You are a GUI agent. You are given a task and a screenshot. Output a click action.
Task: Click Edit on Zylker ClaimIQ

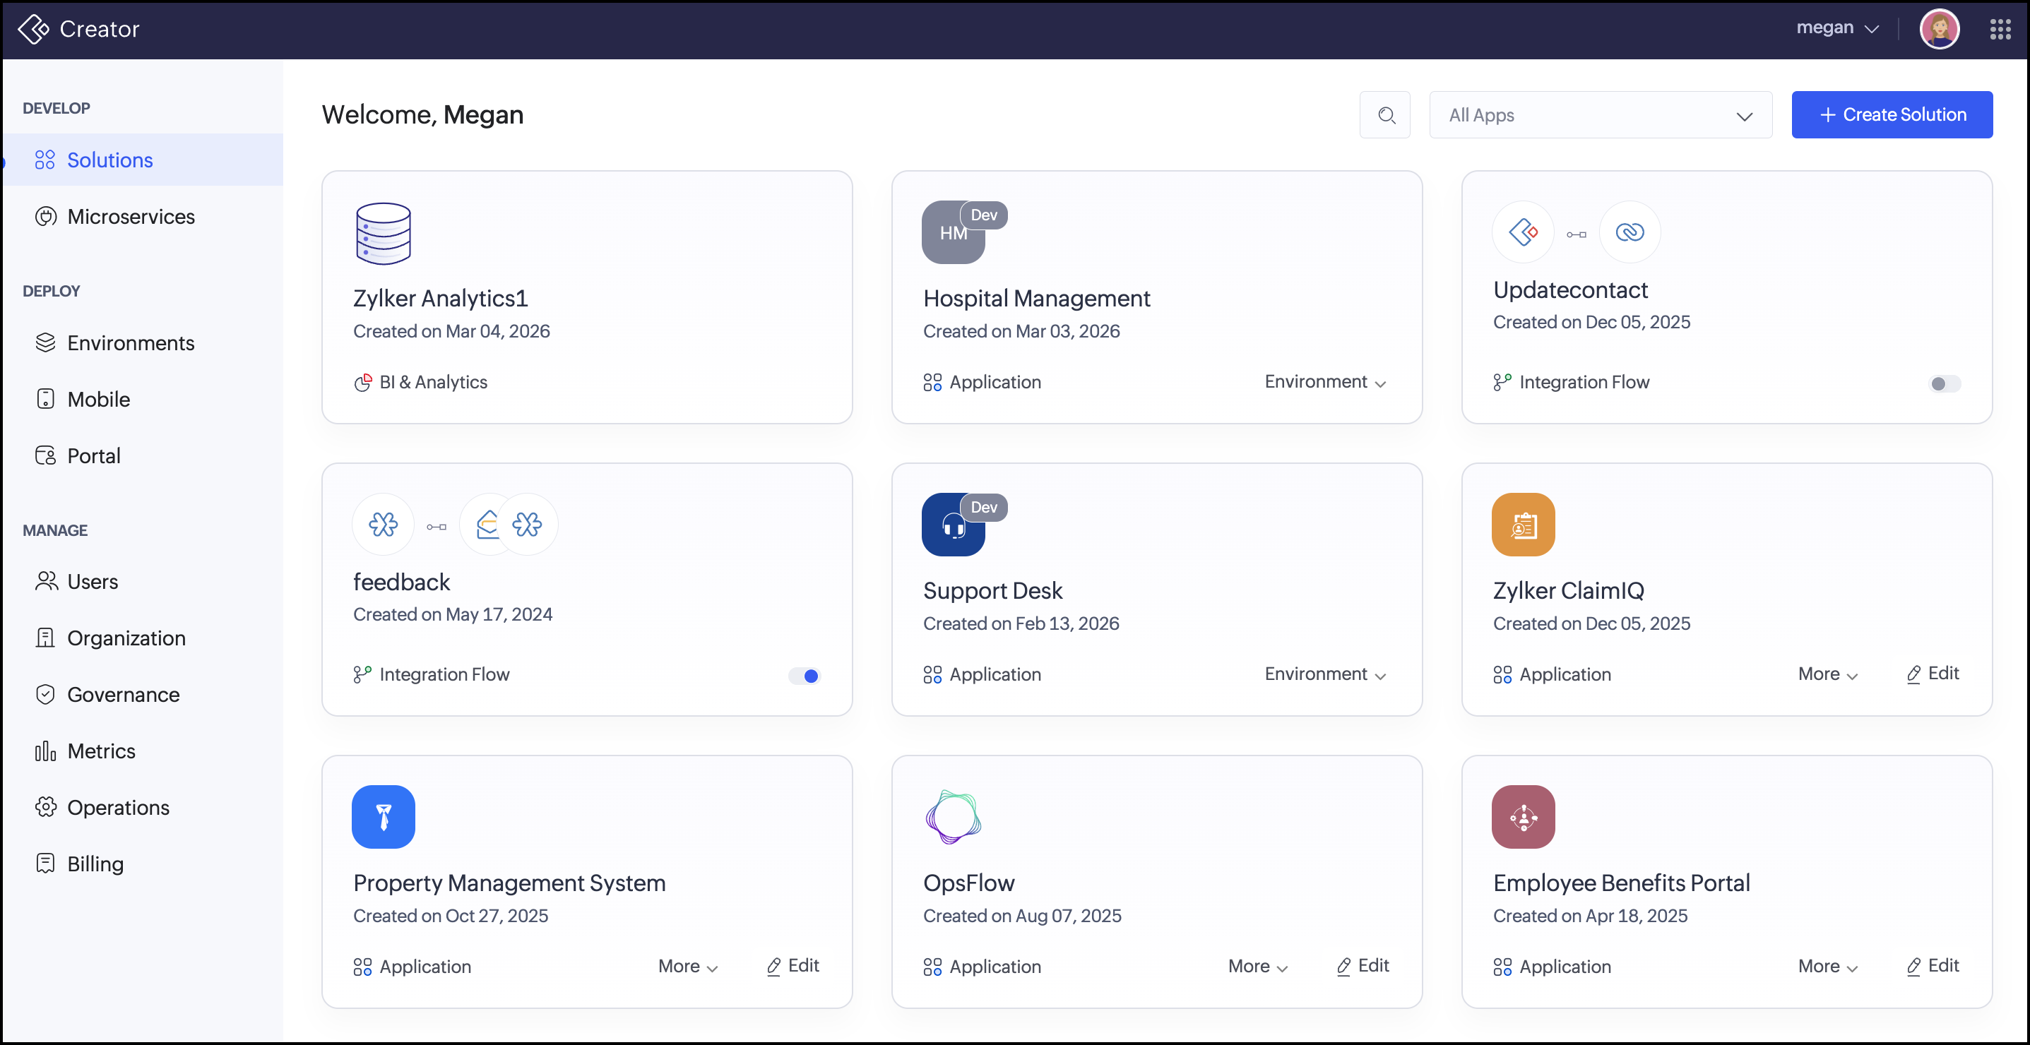[1933, 674]
